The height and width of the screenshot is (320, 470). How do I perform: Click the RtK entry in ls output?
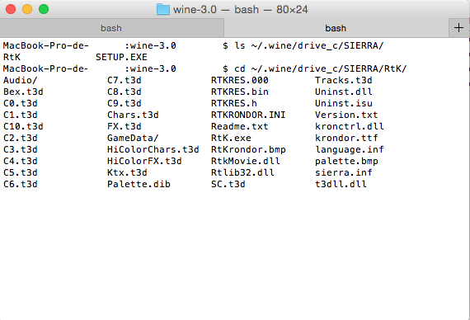click(x=12, y=57)
